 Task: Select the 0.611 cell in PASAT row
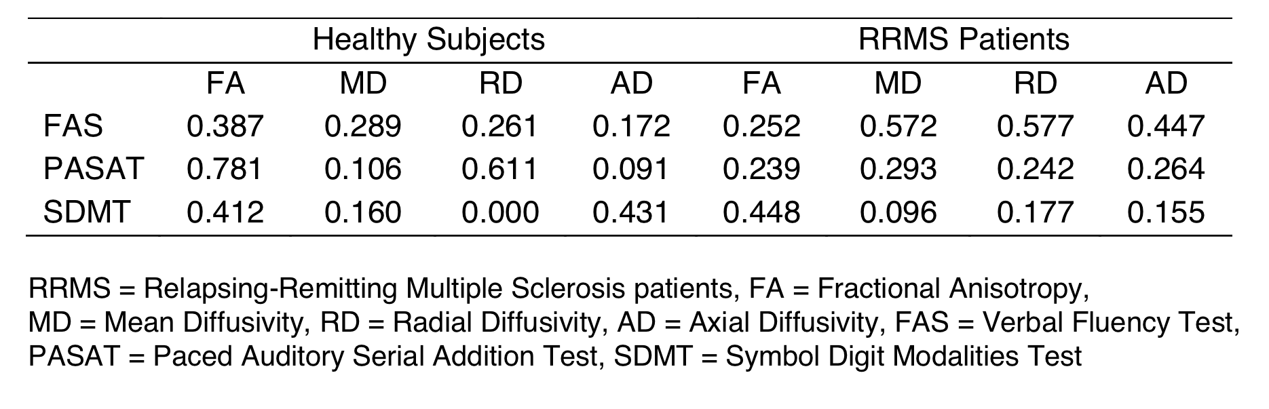pyautogui.click(x=501, y=169)
